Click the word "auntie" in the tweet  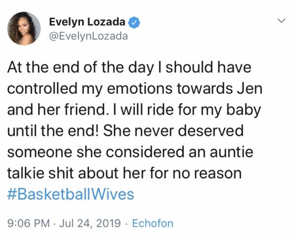tap(232, 152)
